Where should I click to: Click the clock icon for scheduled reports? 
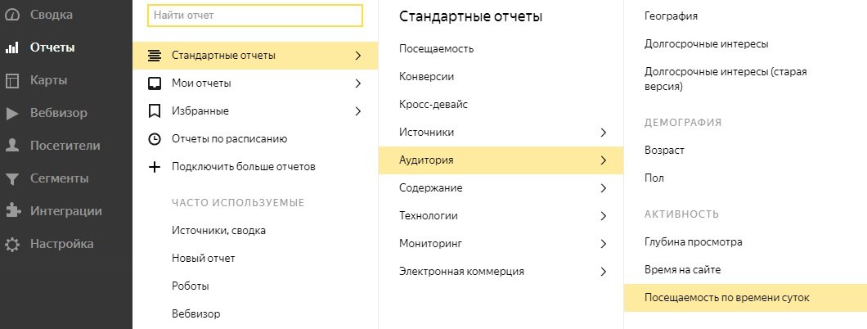click(x=155, y=139)
